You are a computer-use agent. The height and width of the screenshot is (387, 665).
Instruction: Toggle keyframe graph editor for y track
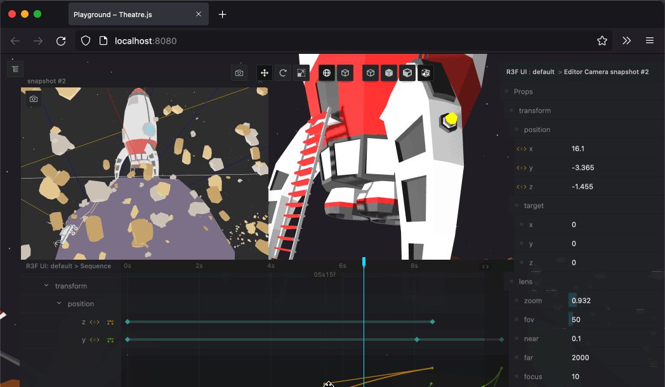click(x=110, y=340)
